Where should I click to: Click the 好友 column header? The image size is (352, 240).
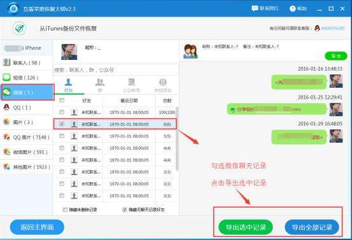[x=87, y=101]
